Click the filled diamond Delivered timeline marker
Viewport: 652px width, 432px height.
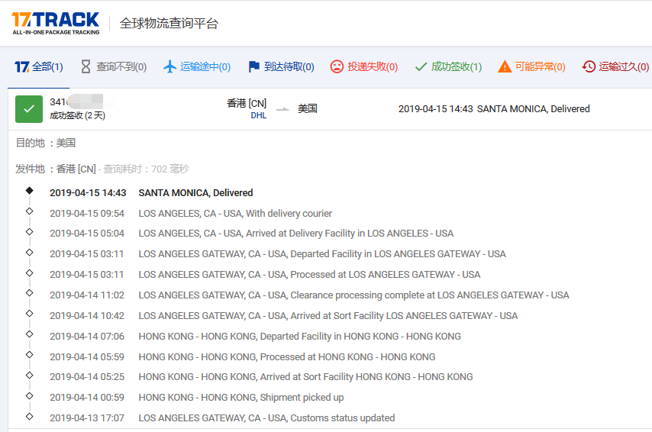(x=30, y=191)
